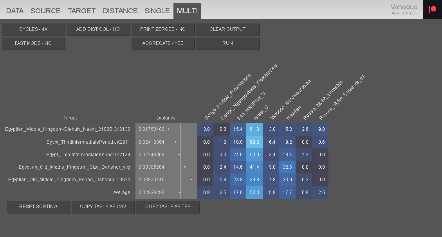Screen dimensions: 442x237
Task: Click distance value 0.02410364
Action: click(x=152, y=142)
